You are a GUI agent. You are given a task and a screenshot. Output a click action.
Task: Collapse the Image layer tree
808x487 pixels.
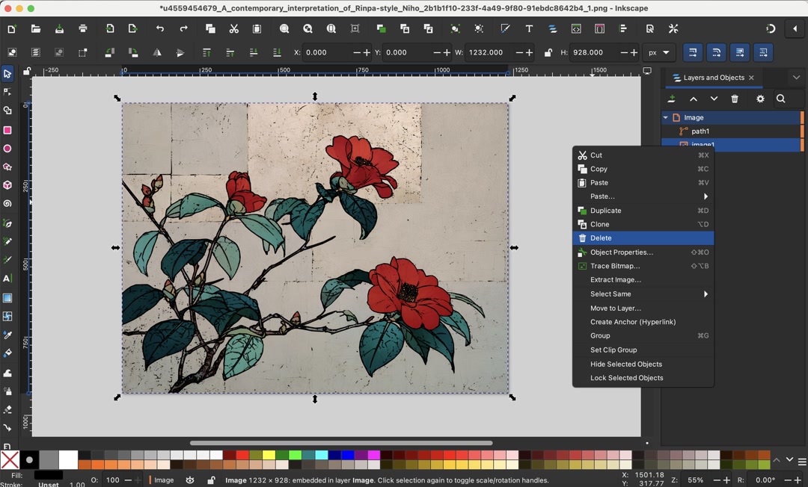(665, 117)
